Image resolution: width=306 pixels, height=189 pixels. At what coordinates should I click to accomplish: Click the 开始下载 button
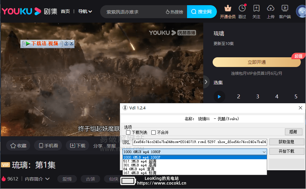[x=287, y=151]
